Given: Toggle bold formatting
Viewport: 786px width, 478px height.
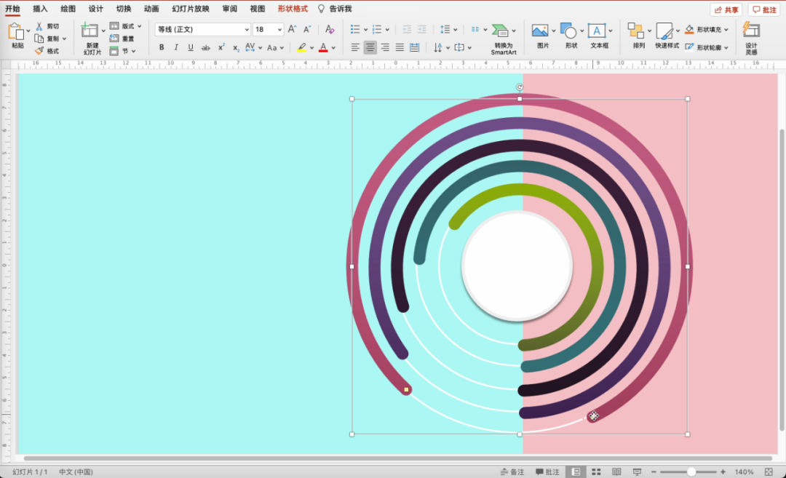Looking at the screenshot, I should point(162,47).
